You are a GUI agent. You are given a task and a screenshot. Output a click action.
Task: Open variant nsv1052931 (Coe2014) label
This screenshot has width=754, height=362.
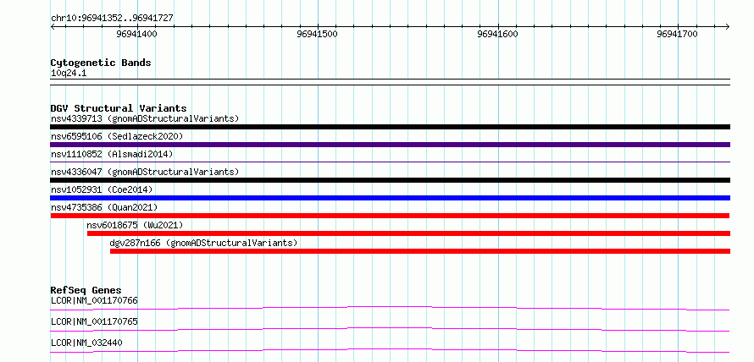[x=102, y=189]
